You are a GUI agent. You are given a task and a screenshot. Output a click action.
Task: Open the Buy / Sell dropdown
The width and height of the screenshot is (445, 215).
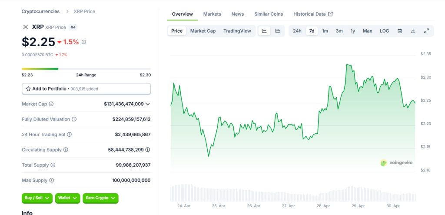(x=37, y=198)
